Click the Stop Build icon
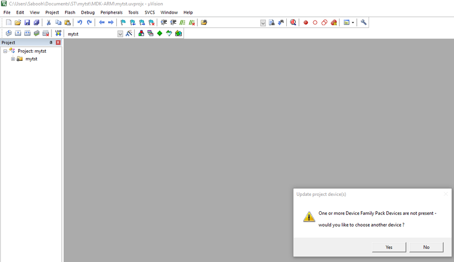Screen dimensions: 454x262 coord(46,34)
